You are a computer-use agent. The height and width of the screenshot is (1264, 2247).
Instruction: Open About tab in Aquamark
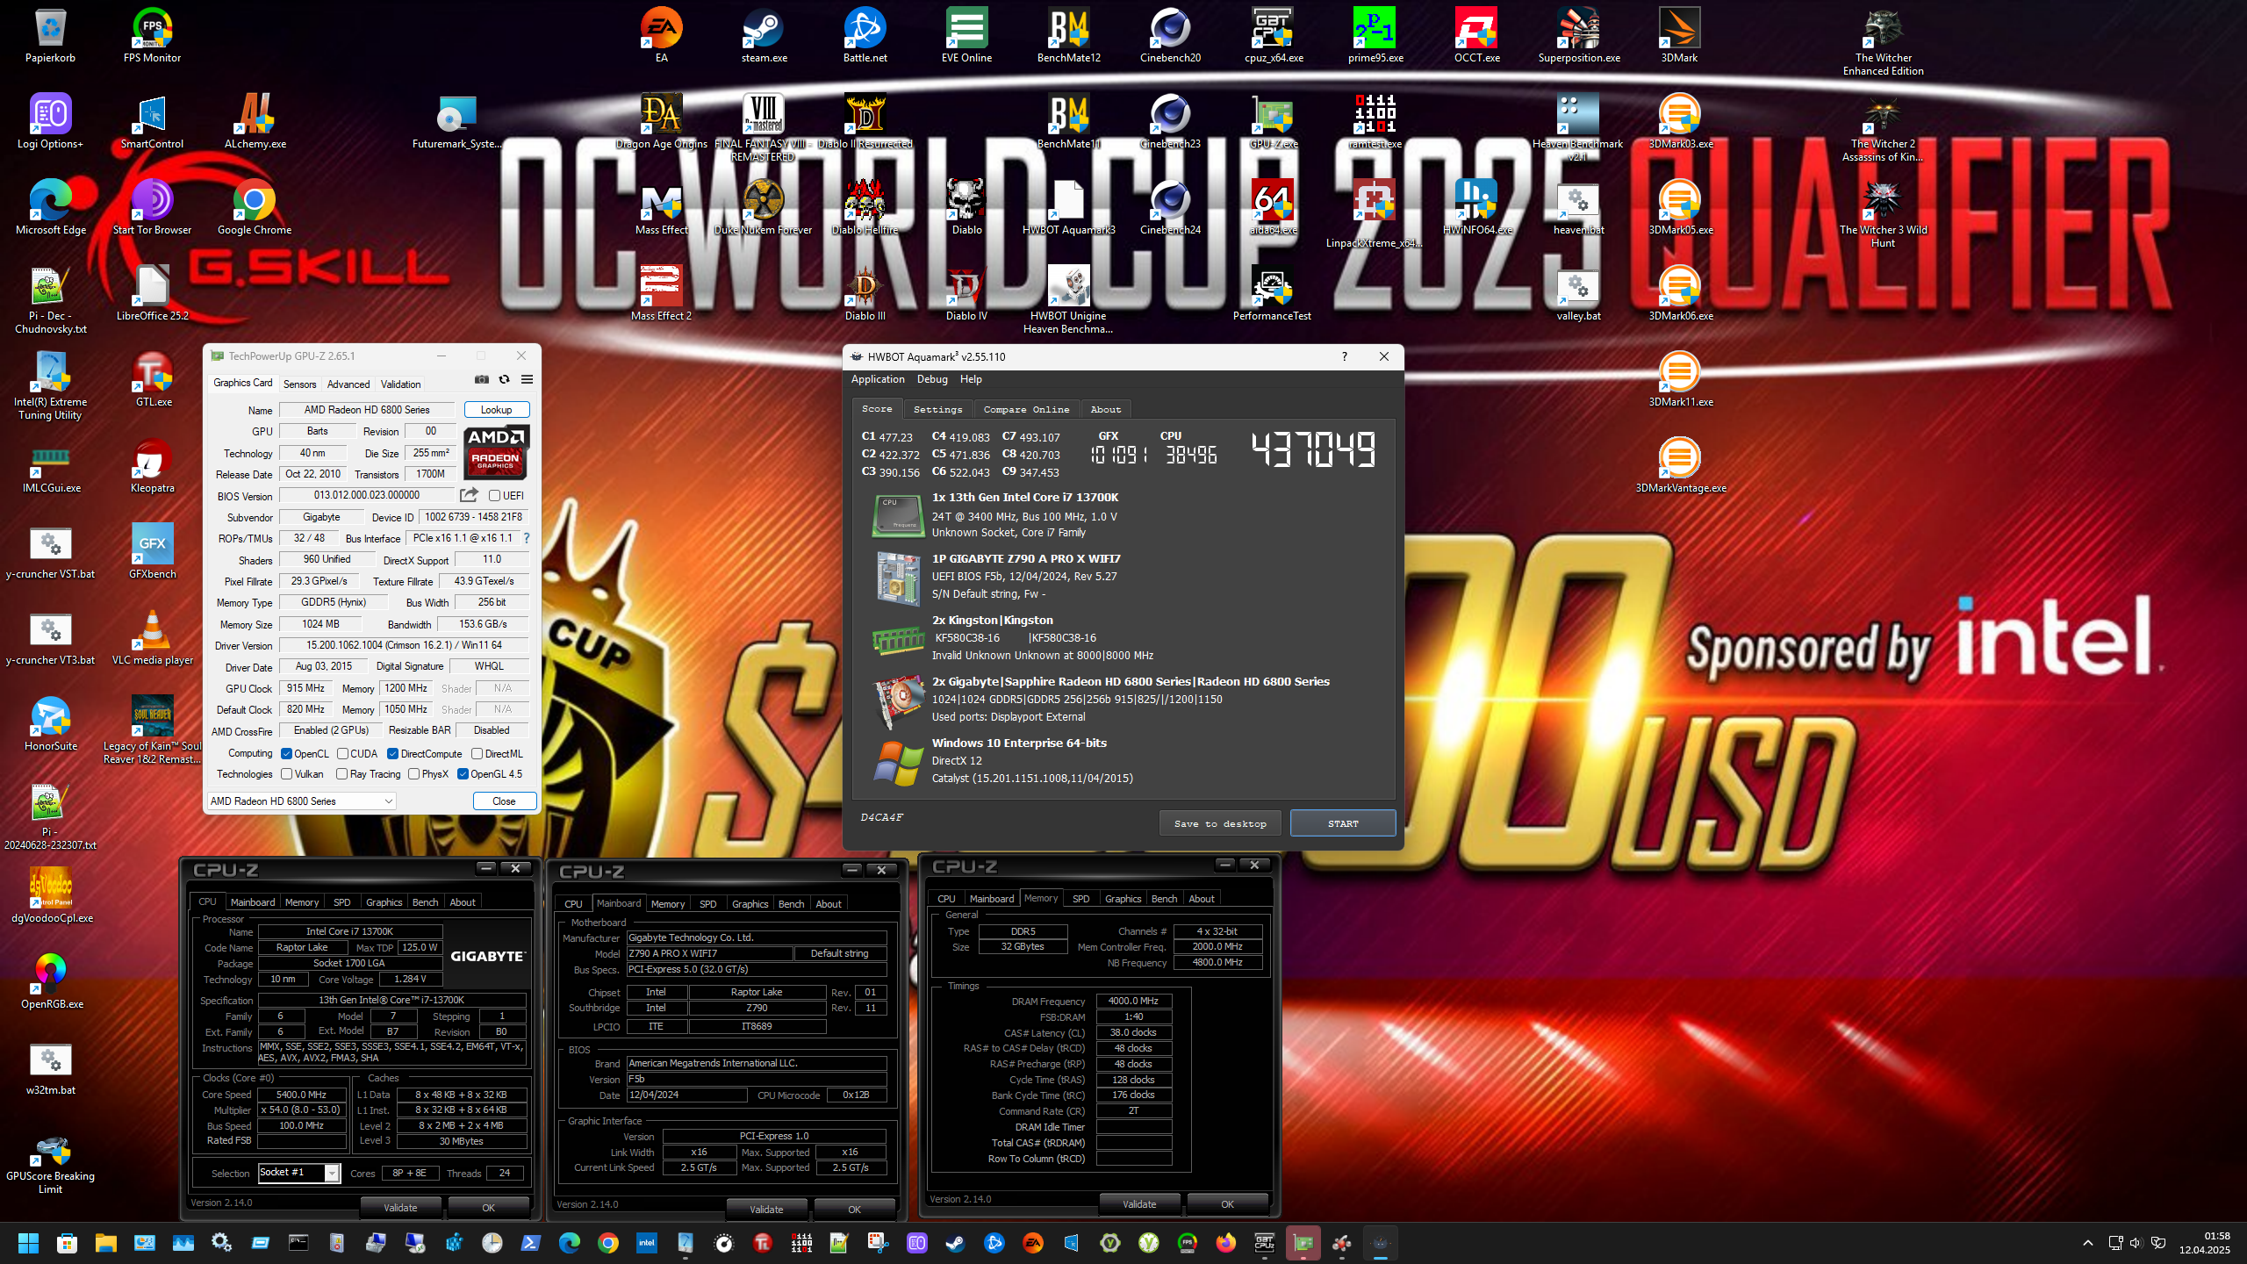point(1106,410)
